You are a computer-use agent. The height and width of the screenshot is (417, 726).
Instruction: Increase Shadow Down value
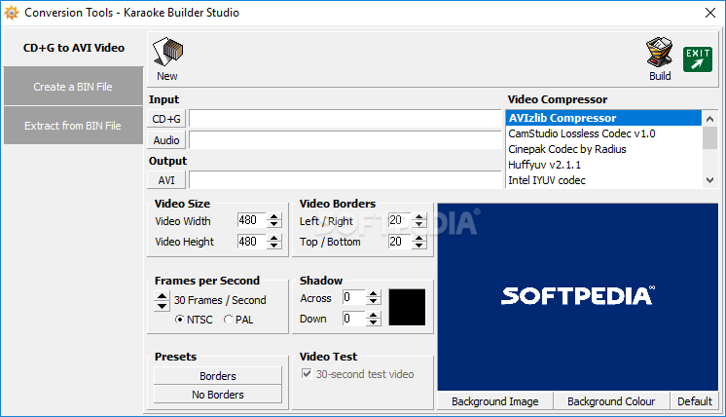(x=374, y=315)
